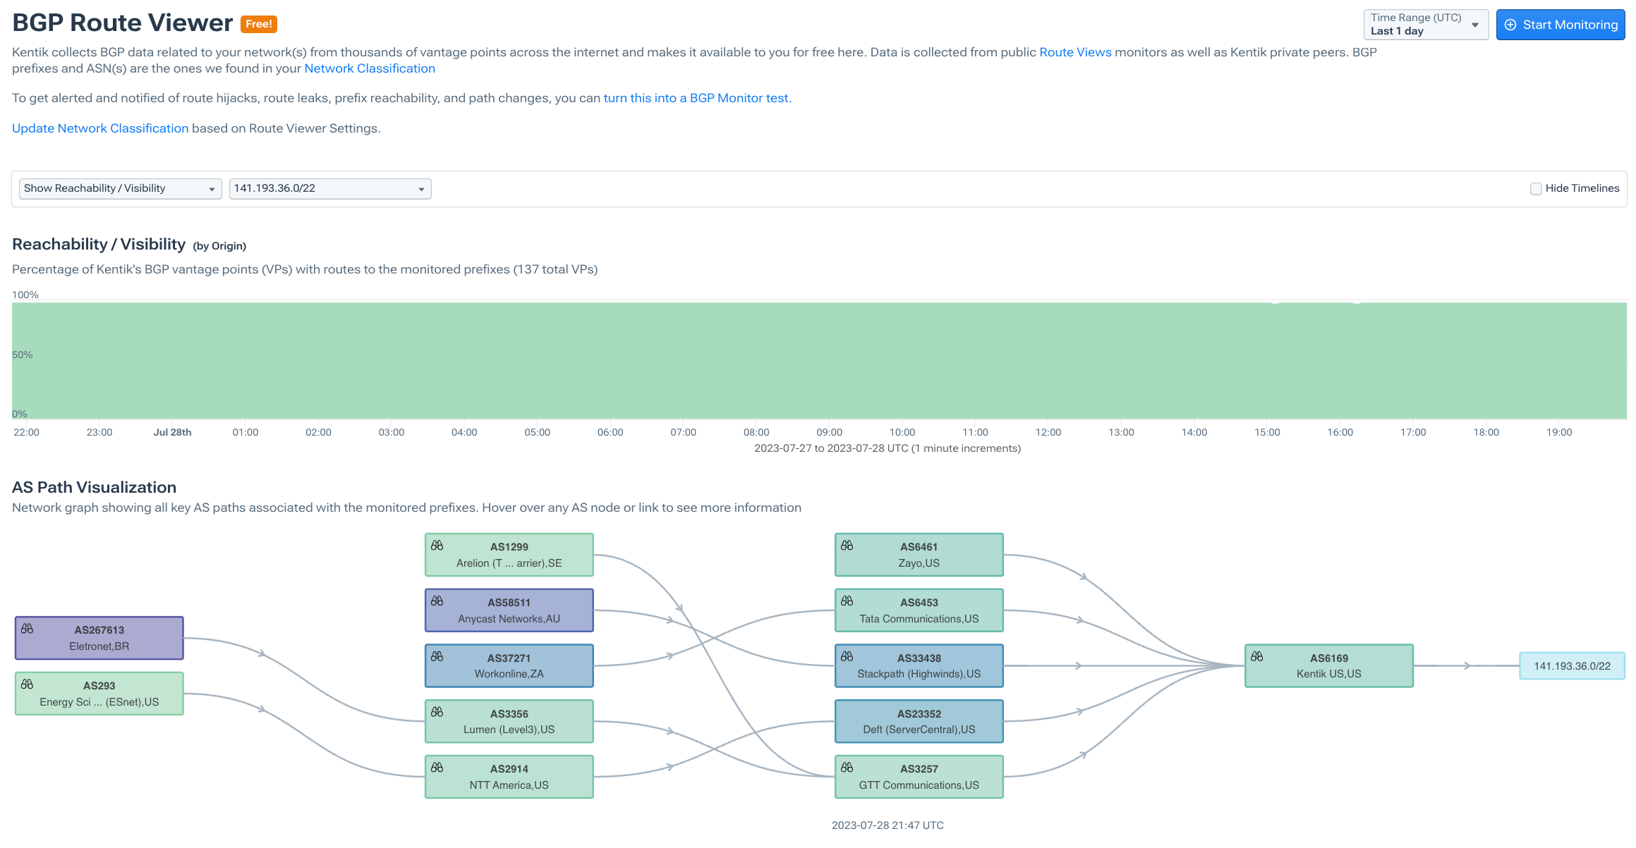Image resolution: width=1636 pixels, height=848 pixels.
Task: Open the Time Range (UTC) dropdown
Action: 1425,24
